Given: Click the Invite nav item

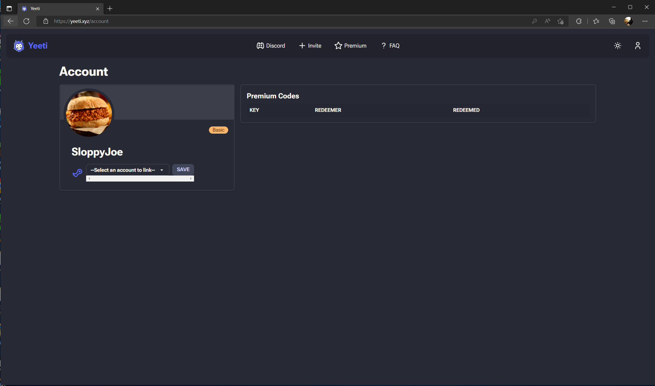Looking at the screenshot, I should [310, 46].
